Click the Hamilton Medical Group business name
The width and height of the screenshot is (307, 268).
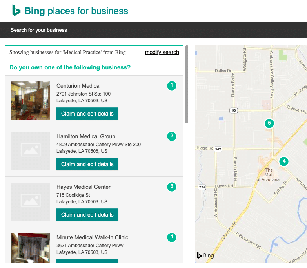[x=86, y=136]
